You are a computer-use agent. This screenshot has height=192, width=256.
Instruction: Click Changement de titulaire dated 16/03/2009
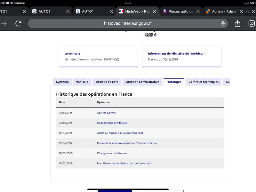pos(112,153)
